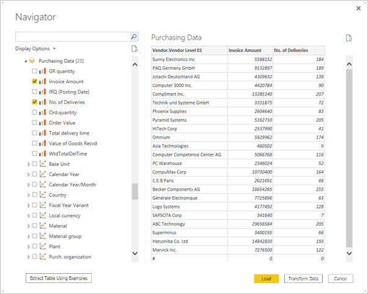
Task: Click the Purch. organization dimension icon
Action: pos(42,257)
